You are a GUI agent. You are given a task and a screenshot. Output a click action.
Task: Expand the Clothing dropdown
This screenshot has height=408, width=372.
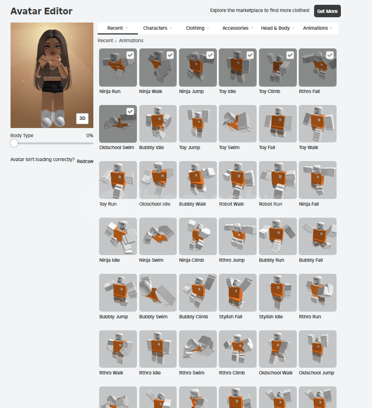coord(197,28)
